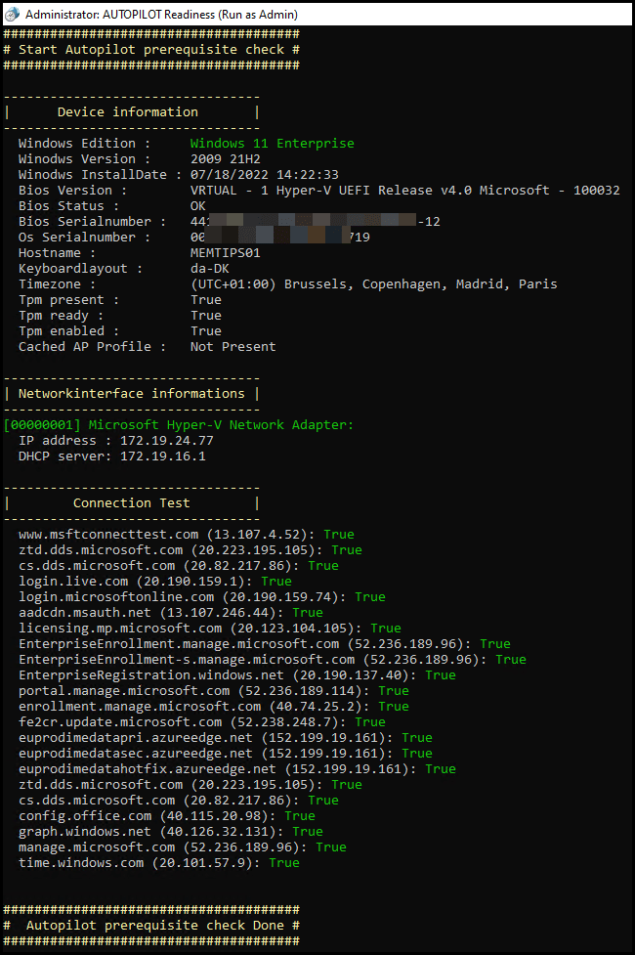
Task: Click the fe2cr.update.microsoft.com entry
Action: click(x=201, y=721)
